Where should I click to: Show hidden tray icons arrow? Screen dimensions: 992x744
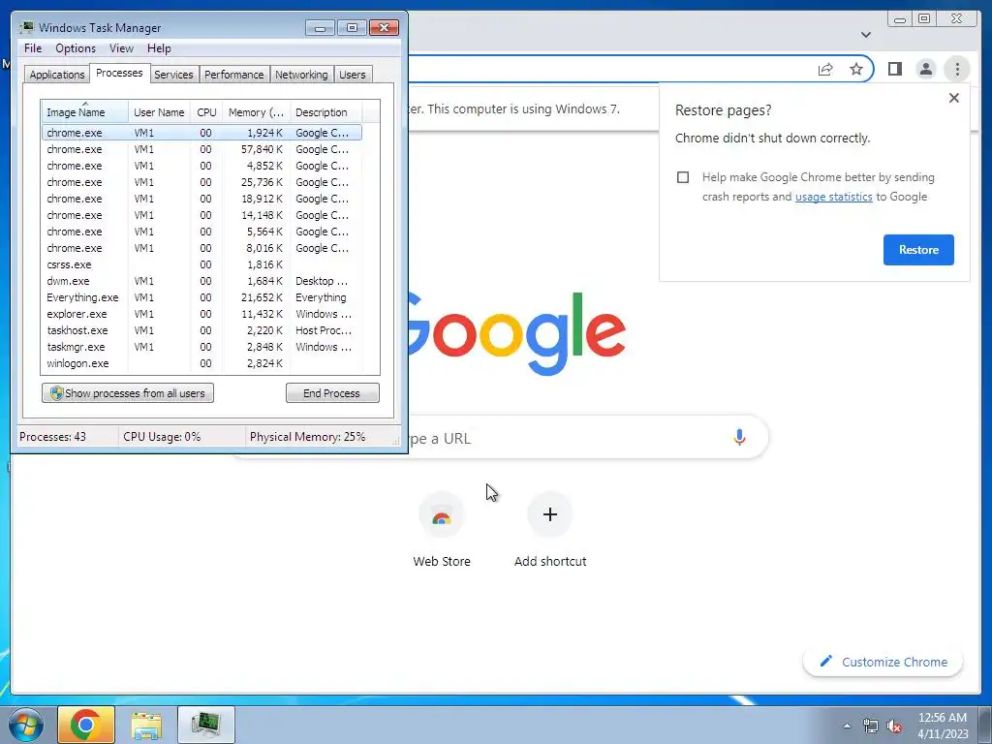click(847, 726)
